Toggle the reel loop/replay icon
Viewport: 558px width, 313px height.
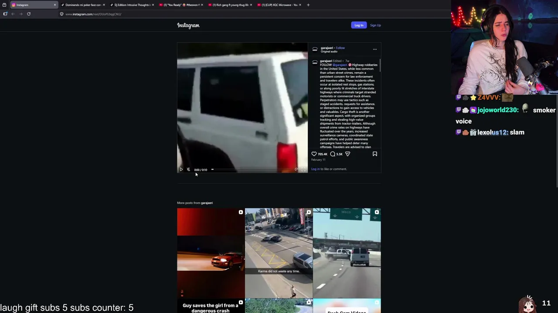pyautogui.click(x=296, y=170)
